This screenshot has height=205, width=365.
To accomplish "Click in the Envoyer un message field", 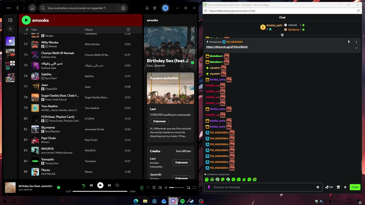I will 264,187.
